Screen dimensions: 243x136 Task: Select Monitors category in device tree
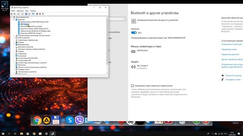(x=22, y=65)
